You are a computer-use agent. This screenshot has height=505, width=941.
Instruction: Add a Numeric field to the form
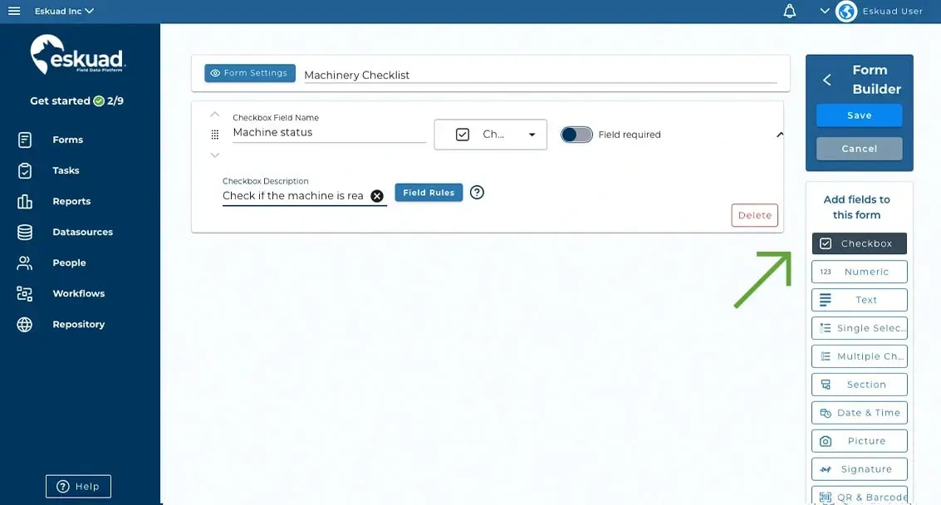point(859,272)
